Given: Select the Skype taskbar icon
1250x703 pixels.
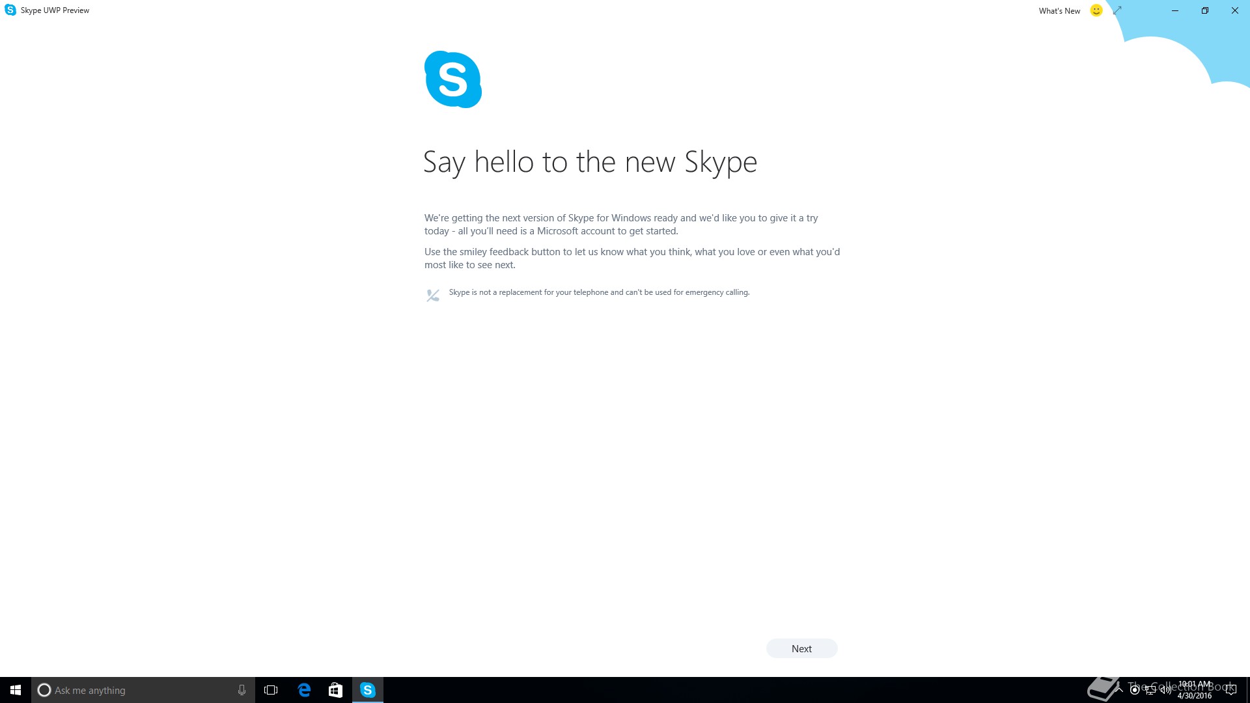Looking at the screenshot, I should pos(368,690).
